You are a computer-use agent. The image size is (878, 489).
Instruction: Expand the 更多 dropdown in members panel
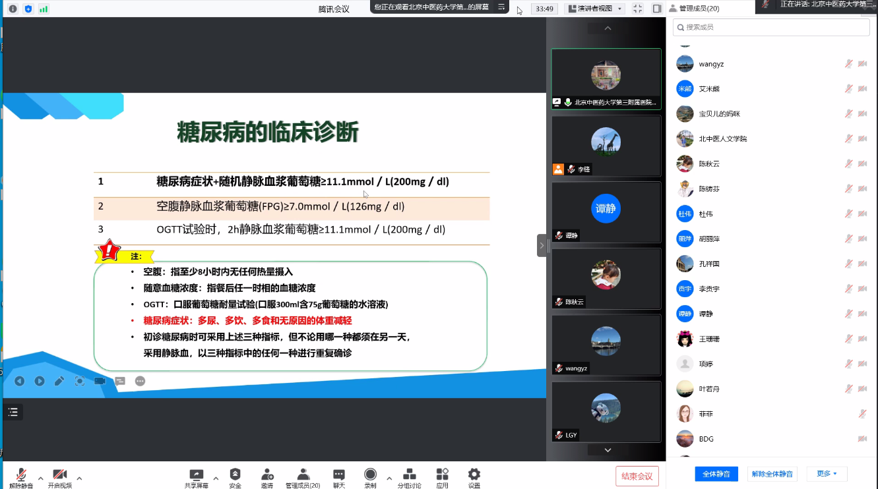tap(826, 474)
